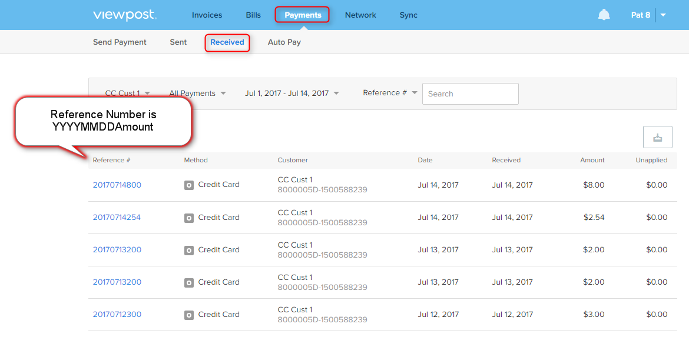Screen dimensions: 689x337
Task: Open payment reference 20170714254
Action: (117, 218)
